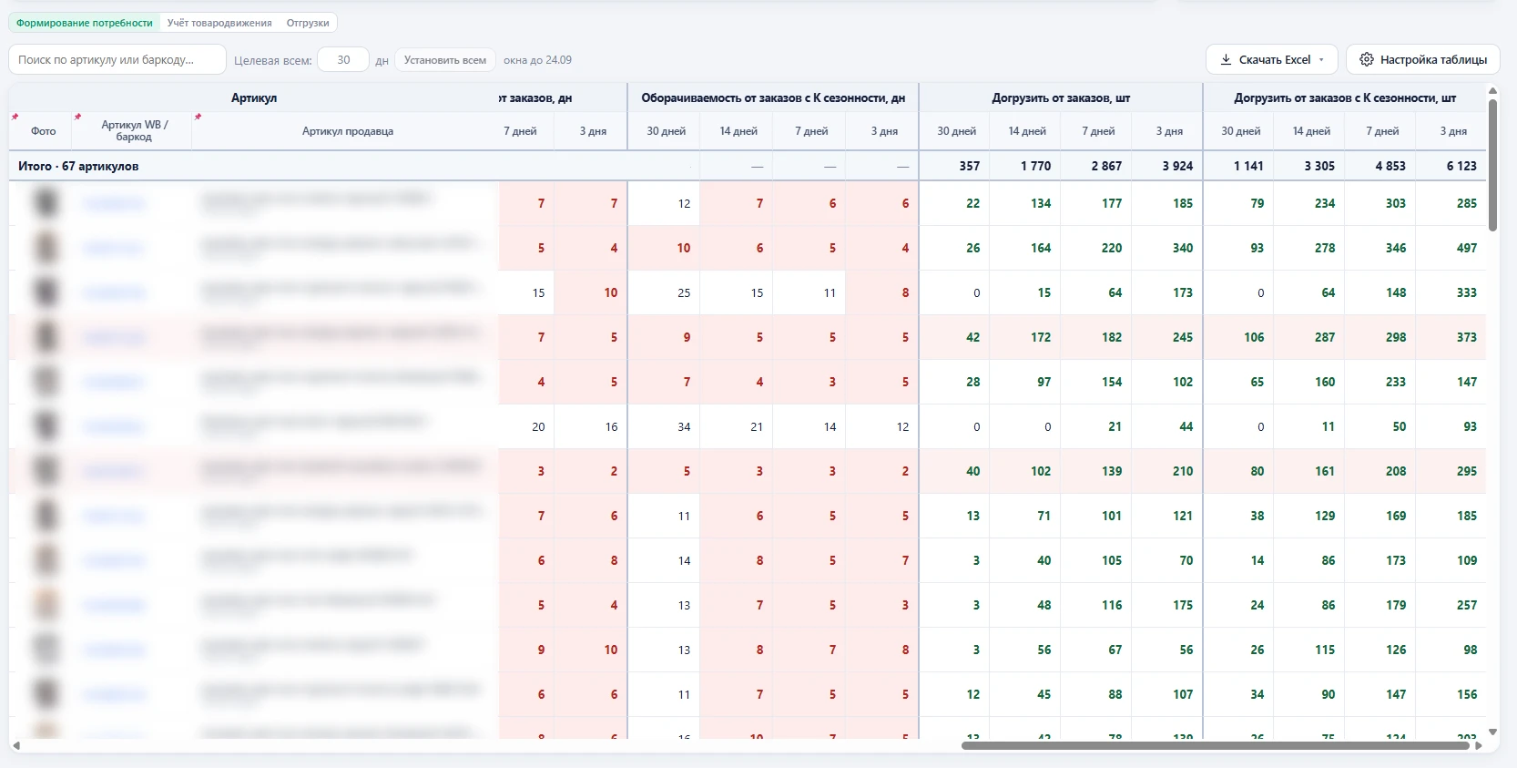The image size is (1517, 768).
Task: Click the окна до 24.09 label
Action: pyautogui.click(x=537, y=60)
